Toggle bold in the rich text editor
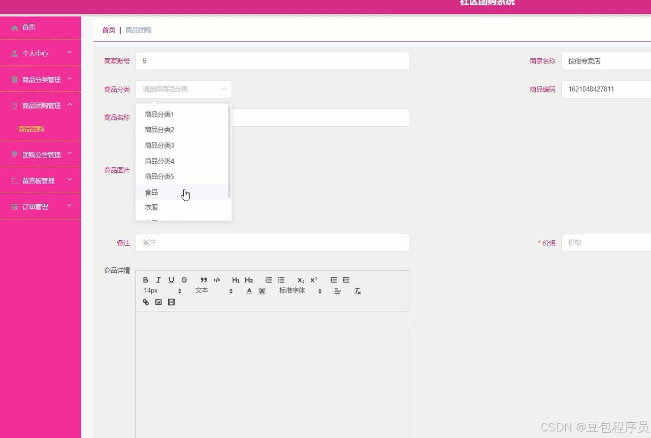Viewport: 651px width, 438px height. (146, 280)
